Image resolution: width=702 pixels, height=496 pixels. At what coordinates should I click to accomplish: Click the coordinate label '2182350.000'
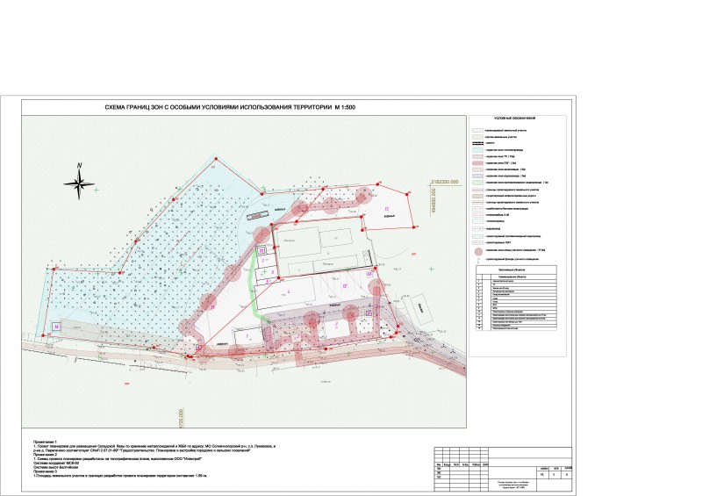pos(445,183)
